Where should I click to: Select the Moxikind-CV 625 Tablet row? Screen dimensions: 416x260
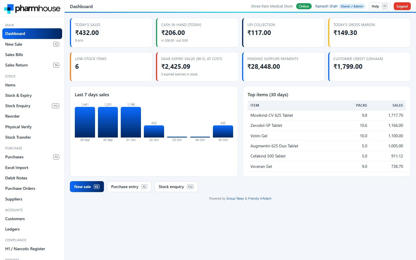pos(327,115)
